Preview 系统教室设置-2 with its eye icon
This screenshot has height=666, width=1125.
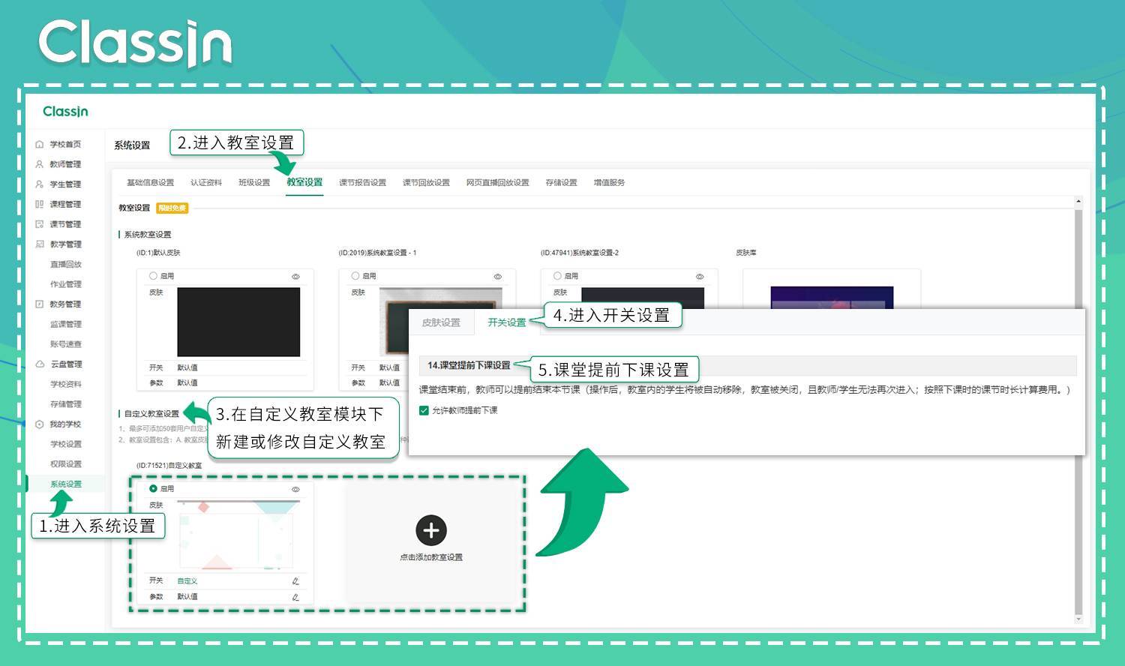tap(700, 277)
